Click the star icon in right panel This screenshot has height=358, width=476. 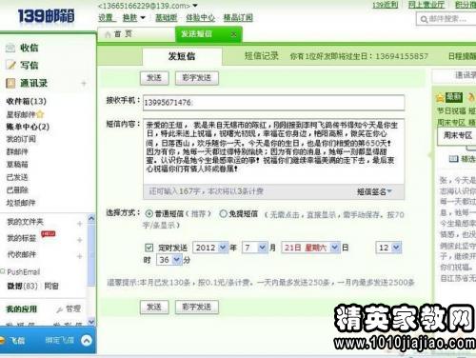(440, 97)
